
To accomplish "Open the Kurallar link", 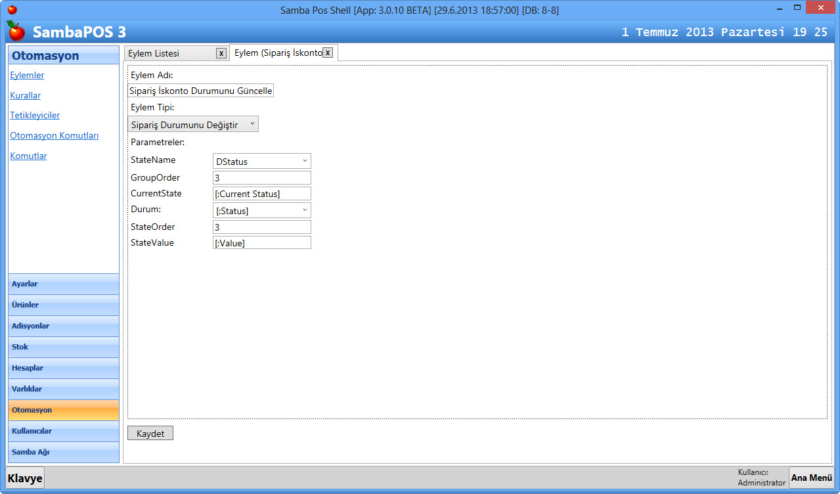I will tap(25, 95).
